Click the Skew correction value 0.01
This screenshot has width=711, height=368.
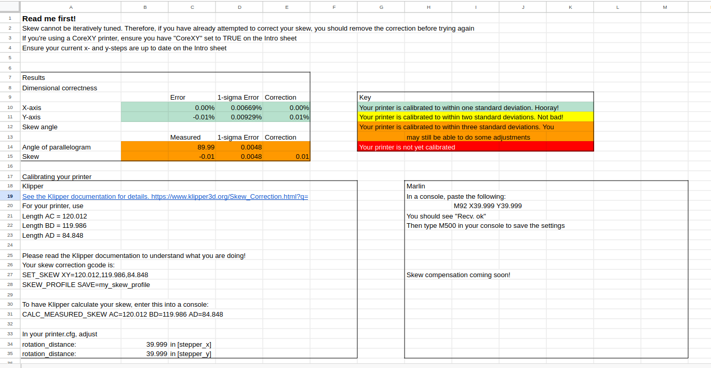pos(287,156)
